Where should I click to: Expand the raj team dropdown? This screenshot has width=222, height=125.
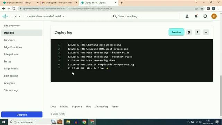(x=17, y=16)
